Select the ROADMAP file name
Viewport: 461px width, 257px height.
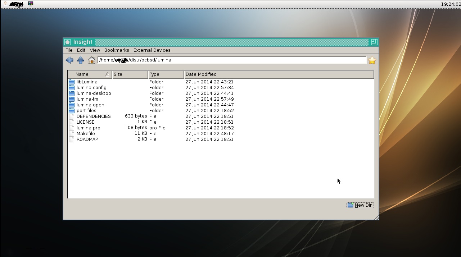pos(87,139)
